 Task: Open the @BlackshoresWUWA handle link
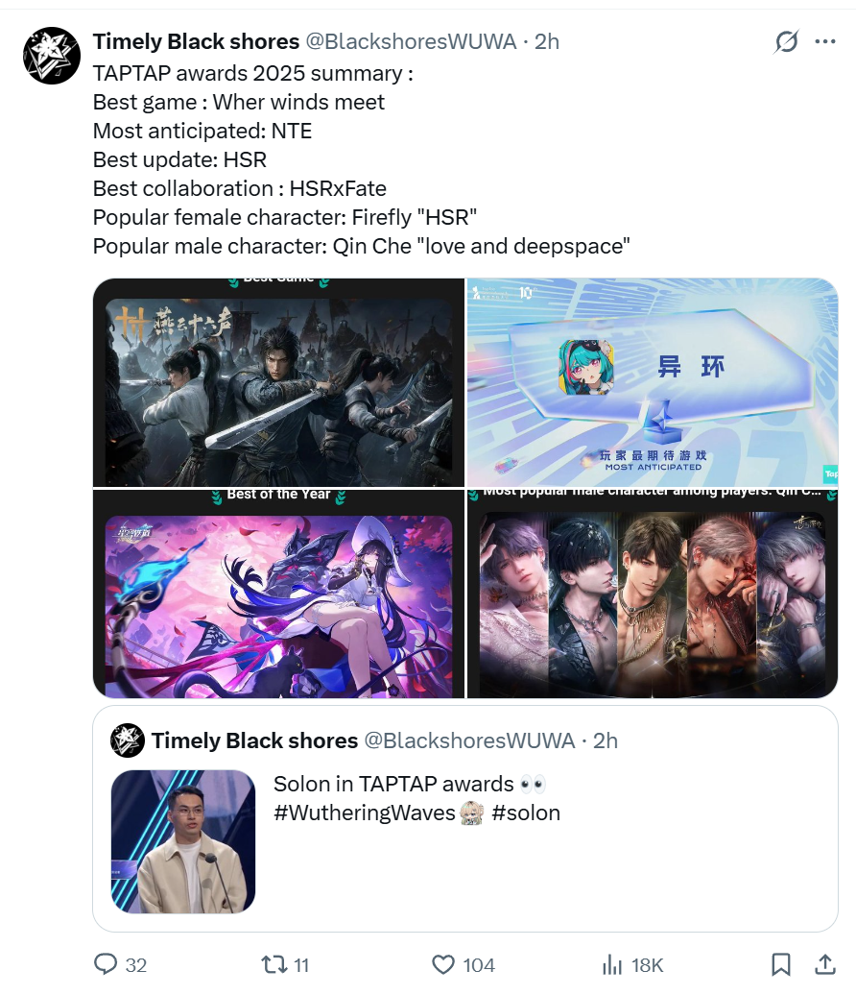(x=411, y=41)
